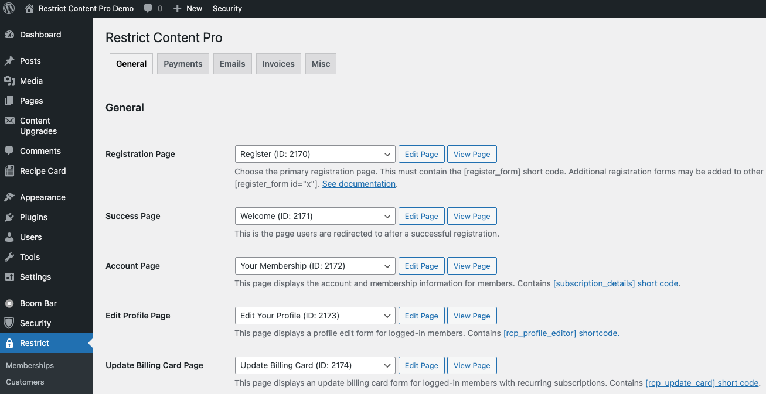
Task: Click View Page for Update Billing Card
Action: click(x=472, y=365)
